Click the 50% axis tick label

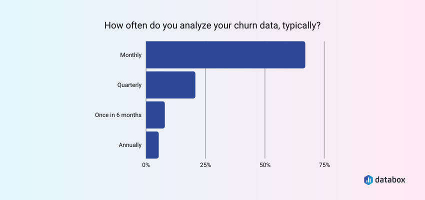265,165
